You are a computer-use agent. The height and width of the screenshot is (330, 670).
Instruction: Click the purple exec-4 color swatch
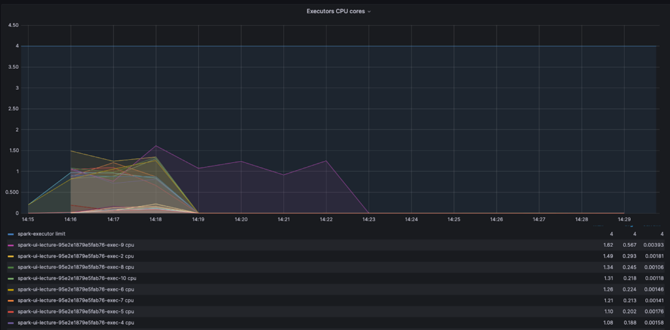10,323
